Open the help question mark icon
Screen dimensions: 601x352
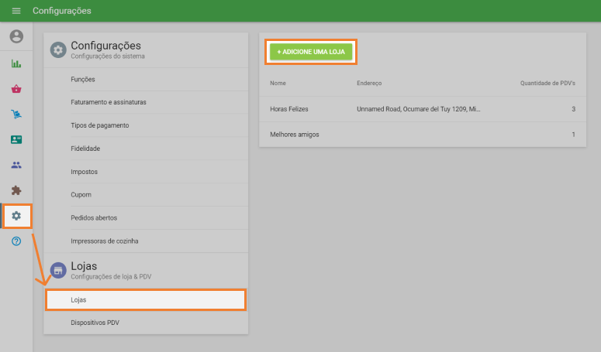pos(16,241)
